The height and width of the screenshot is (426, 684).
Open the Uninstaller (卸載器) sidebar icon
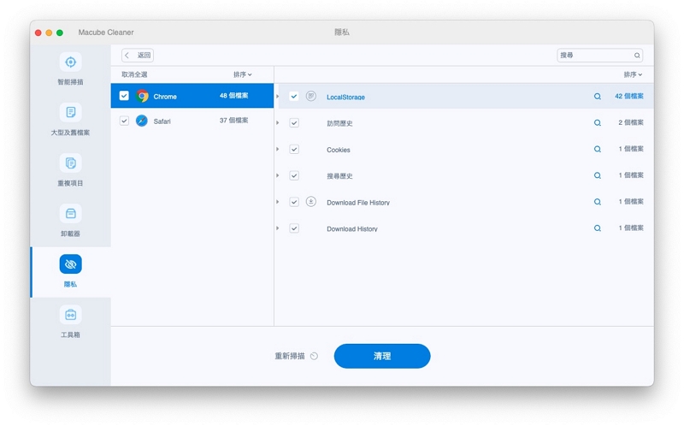pos(70,214)
